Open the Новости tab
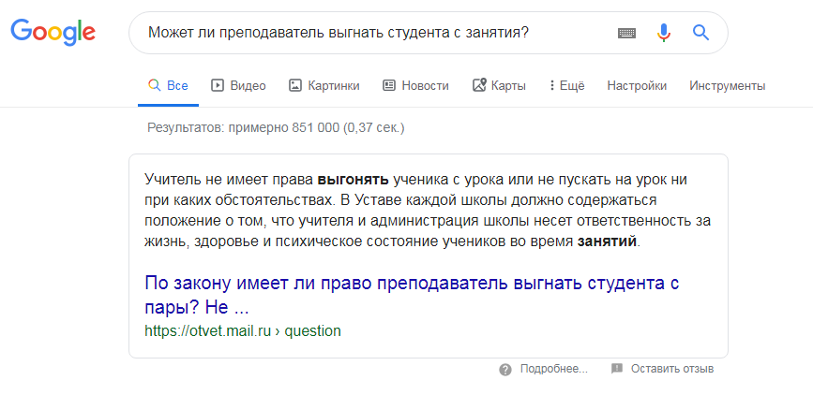813x395 pixels. click(x=415, y=86)
